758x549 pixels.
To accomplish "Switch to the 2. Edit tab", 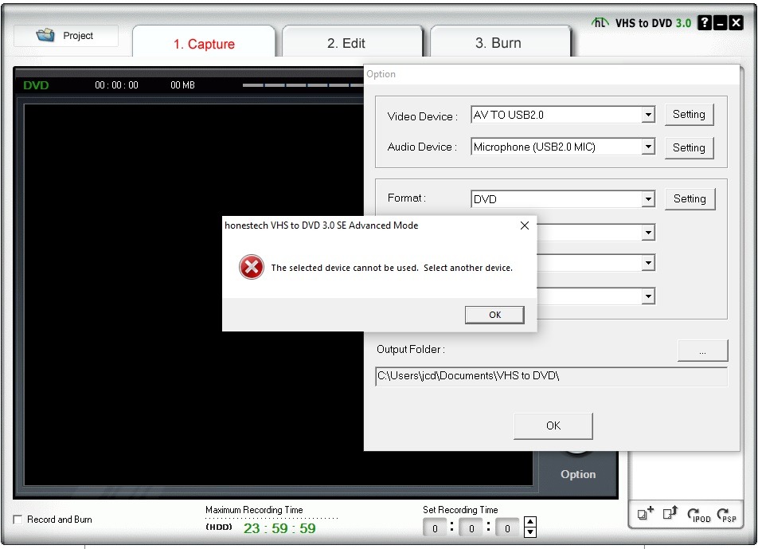I will [x=353, y=42].
